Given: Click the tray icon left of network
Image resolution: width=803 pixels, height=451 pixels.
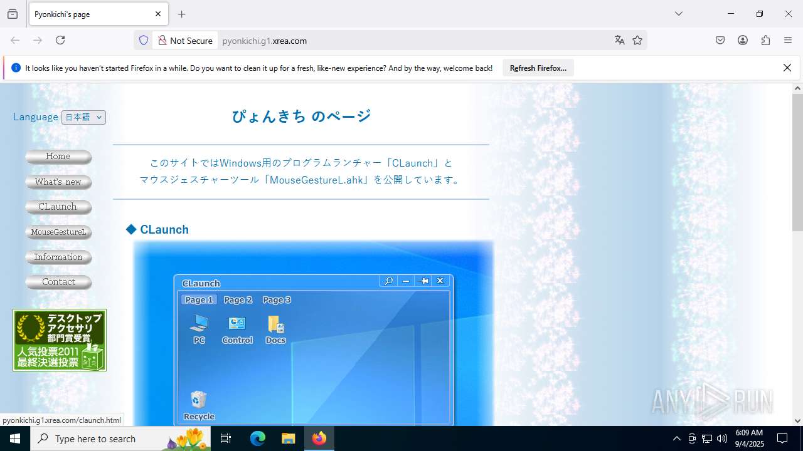Looking at the screenshot, I should [692, 438].
